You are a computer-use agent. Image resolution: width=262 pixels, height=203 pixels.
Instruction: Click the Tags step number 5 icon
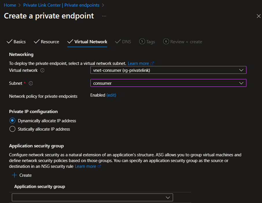pyautogui.click(x=142, y=42)
